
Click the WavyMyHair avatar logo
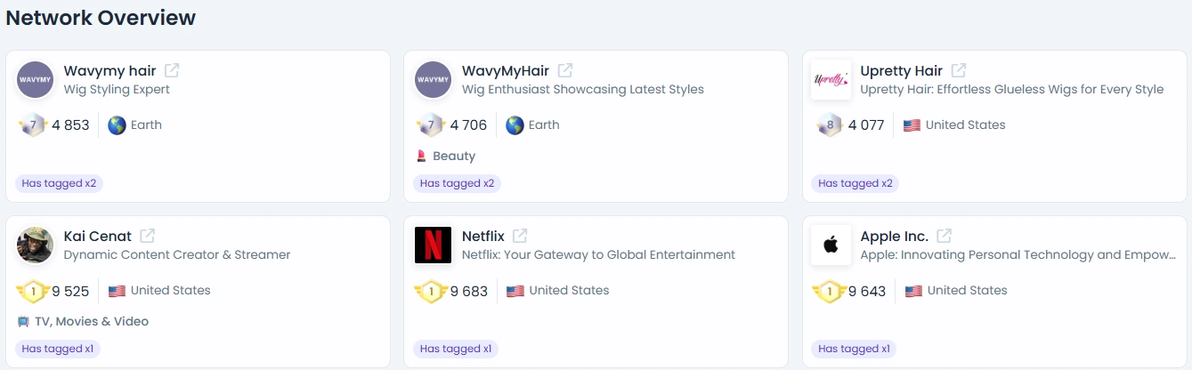[434, 80]
